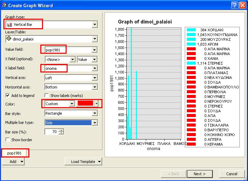Screen dimensions: 248x181
Task: Enable the Show border checkbox
Action: (x=8, y=139)
